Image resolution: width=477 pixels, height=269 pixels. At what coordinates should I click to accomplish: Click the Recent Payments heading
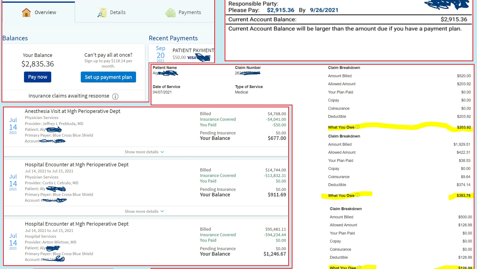click(173, 38)
